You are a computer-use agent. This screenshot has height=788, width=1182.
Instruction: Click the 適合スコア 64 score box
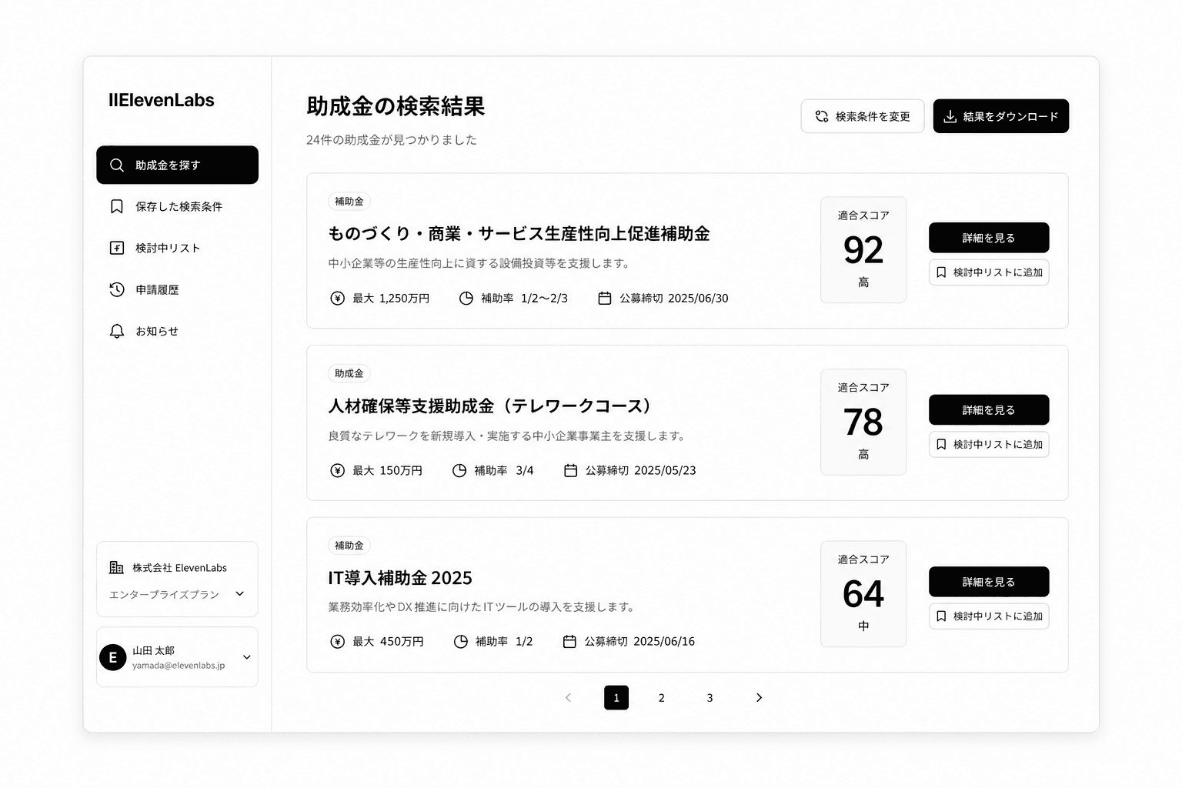pyautogui.click(x=863, y=594)
